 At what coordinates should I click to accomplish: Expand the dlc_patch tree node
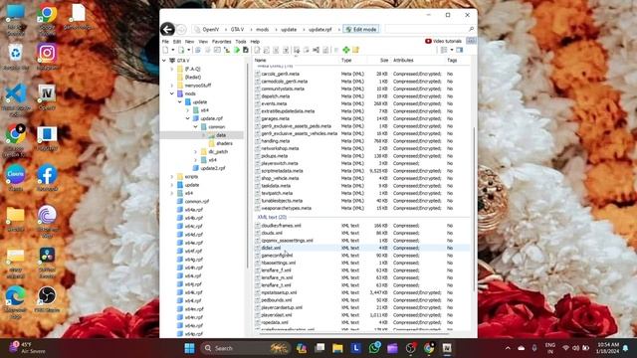195,152
